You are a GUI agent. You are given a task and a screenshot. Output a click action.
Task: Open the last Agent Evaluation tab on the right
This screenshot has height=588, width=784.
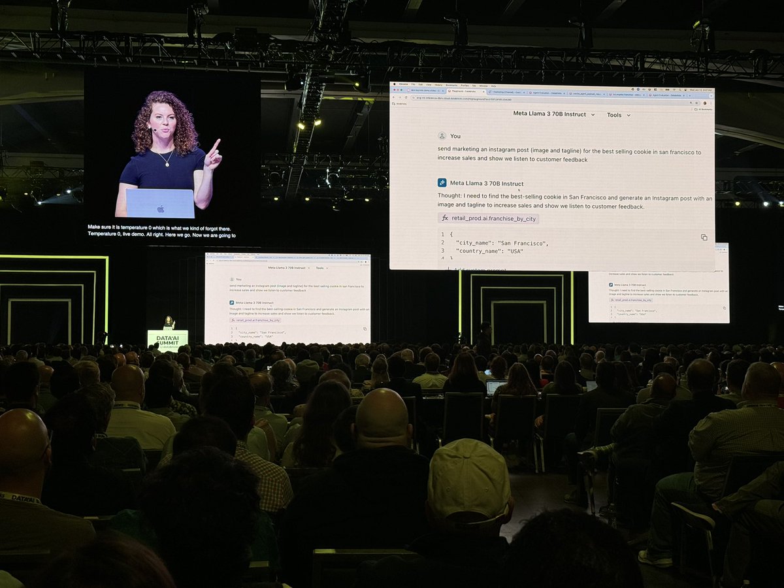[666, 95]
